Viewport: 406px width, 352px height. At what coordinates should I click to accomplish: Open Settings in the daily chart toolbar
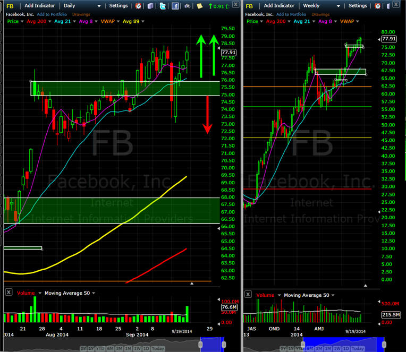[119, 6]
